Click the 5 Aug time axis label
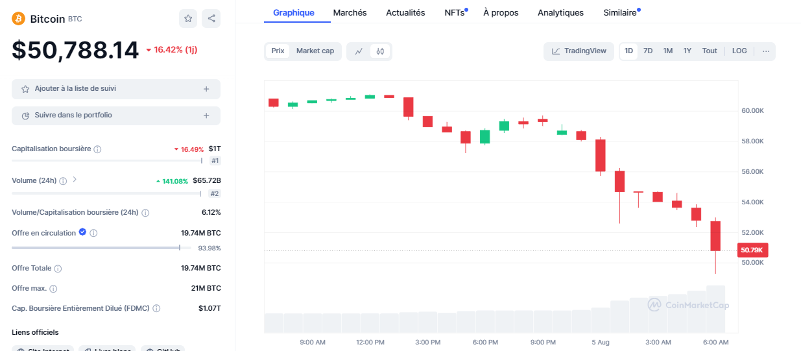The height and width of the screenshot is (351, 801). coord(601,342)
